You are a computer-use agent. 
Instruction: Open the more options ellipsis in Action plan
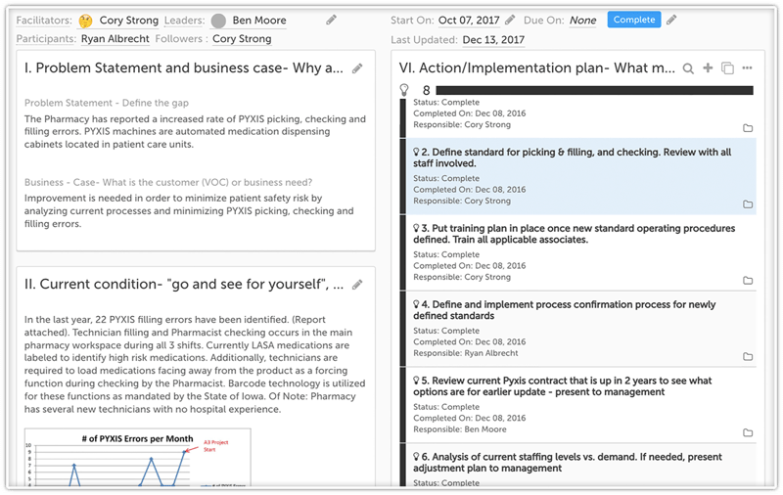pyautogui.click(x=747, y=67)
